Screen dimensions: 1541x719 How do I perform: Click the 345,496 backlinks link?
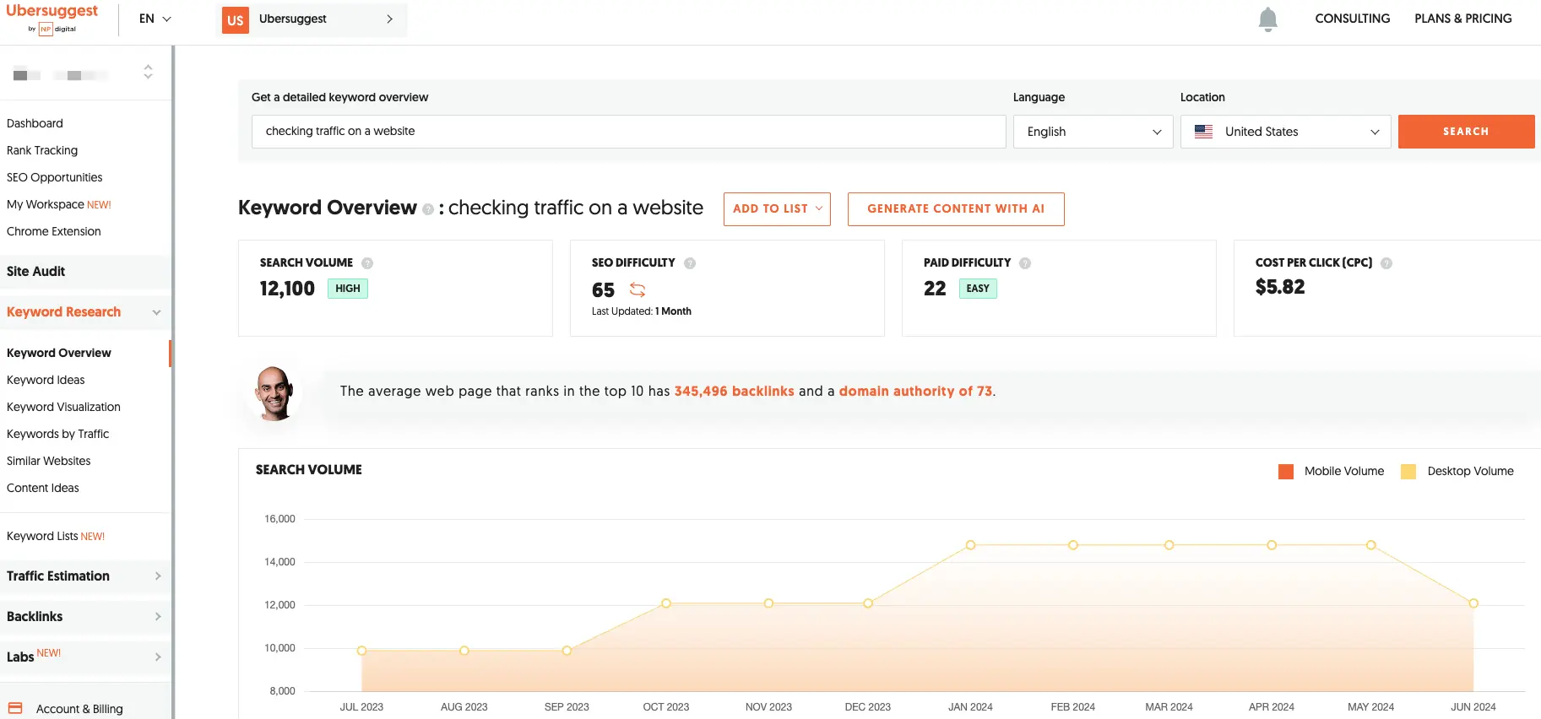pyautogui.click(x=734, y=392)
